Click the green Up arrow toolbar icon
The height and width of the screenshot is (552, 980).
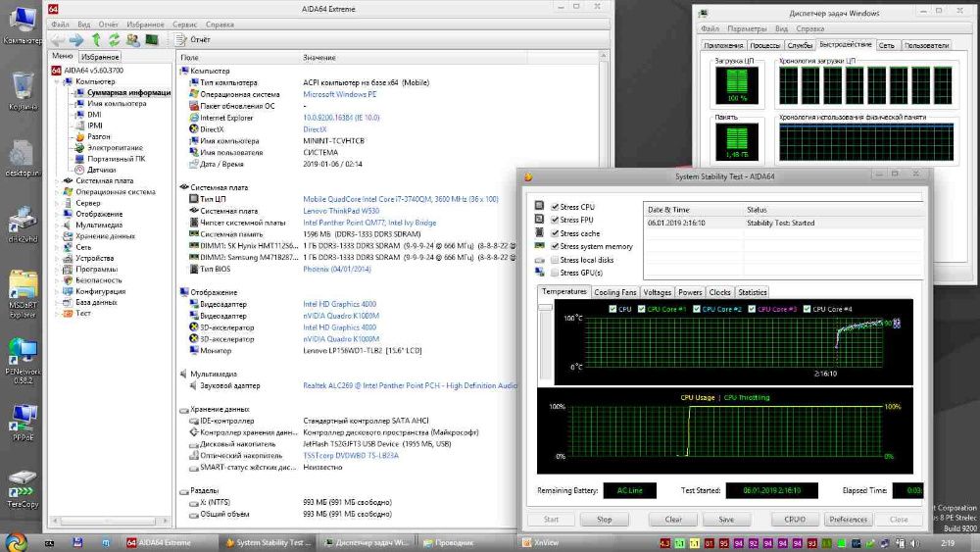[96, 40]
